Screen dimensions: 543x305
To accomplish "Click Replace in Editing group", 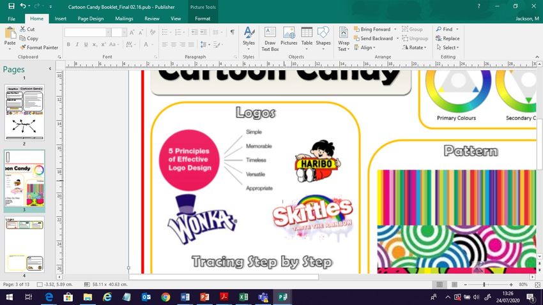I will tap(448, 38).
